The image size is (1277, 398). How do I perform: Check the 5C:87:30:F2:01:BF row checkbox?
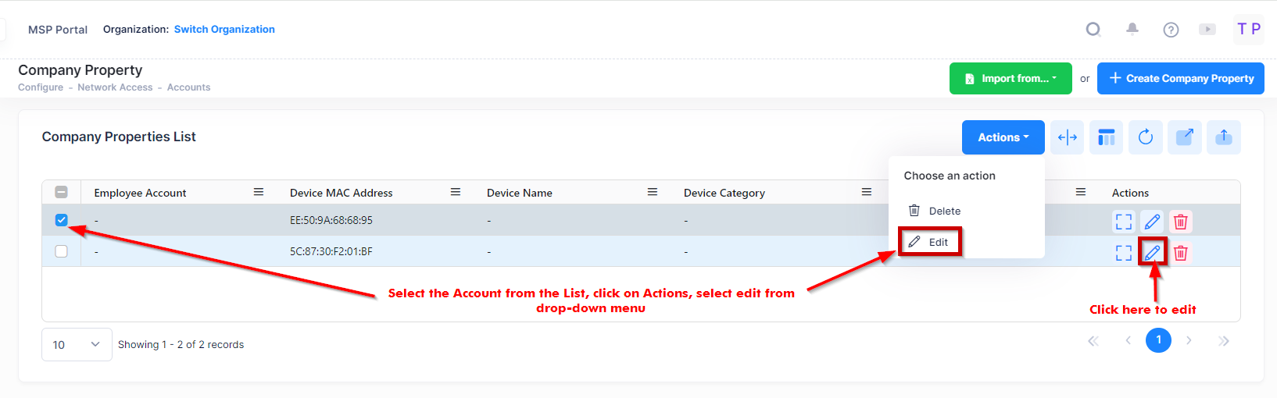point(62,251)
